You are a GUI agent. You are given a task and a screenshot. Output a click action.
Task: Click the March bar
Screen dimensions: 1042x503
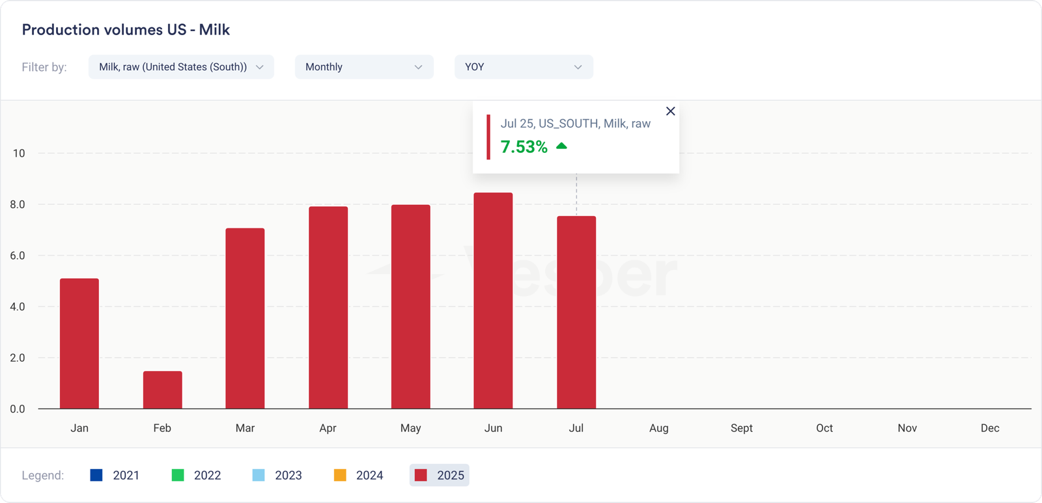click(245, 318)
